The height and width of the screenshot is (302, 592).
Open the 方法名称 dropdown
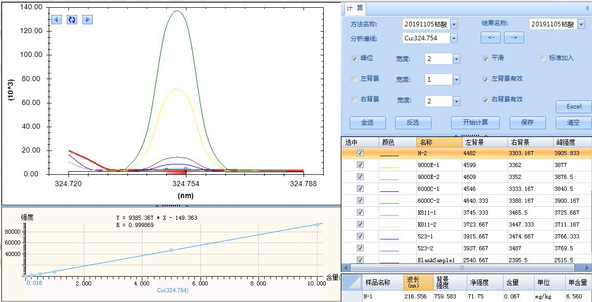(x=454, y=24)
